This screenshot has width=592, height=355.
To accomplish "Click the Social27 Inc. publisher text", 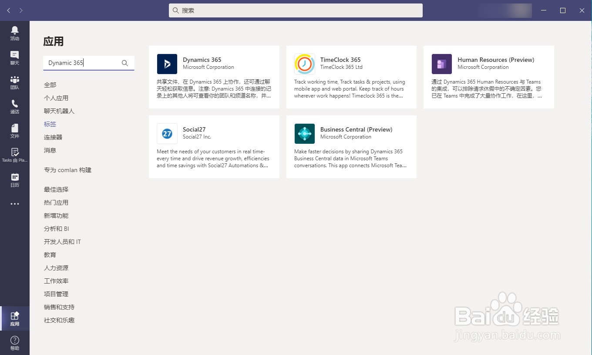I will point(197,137).
